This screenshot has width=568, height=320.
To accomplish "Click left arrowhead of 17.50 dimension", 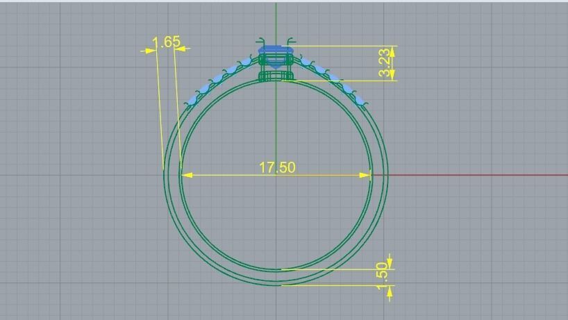I will coord(187,175).
